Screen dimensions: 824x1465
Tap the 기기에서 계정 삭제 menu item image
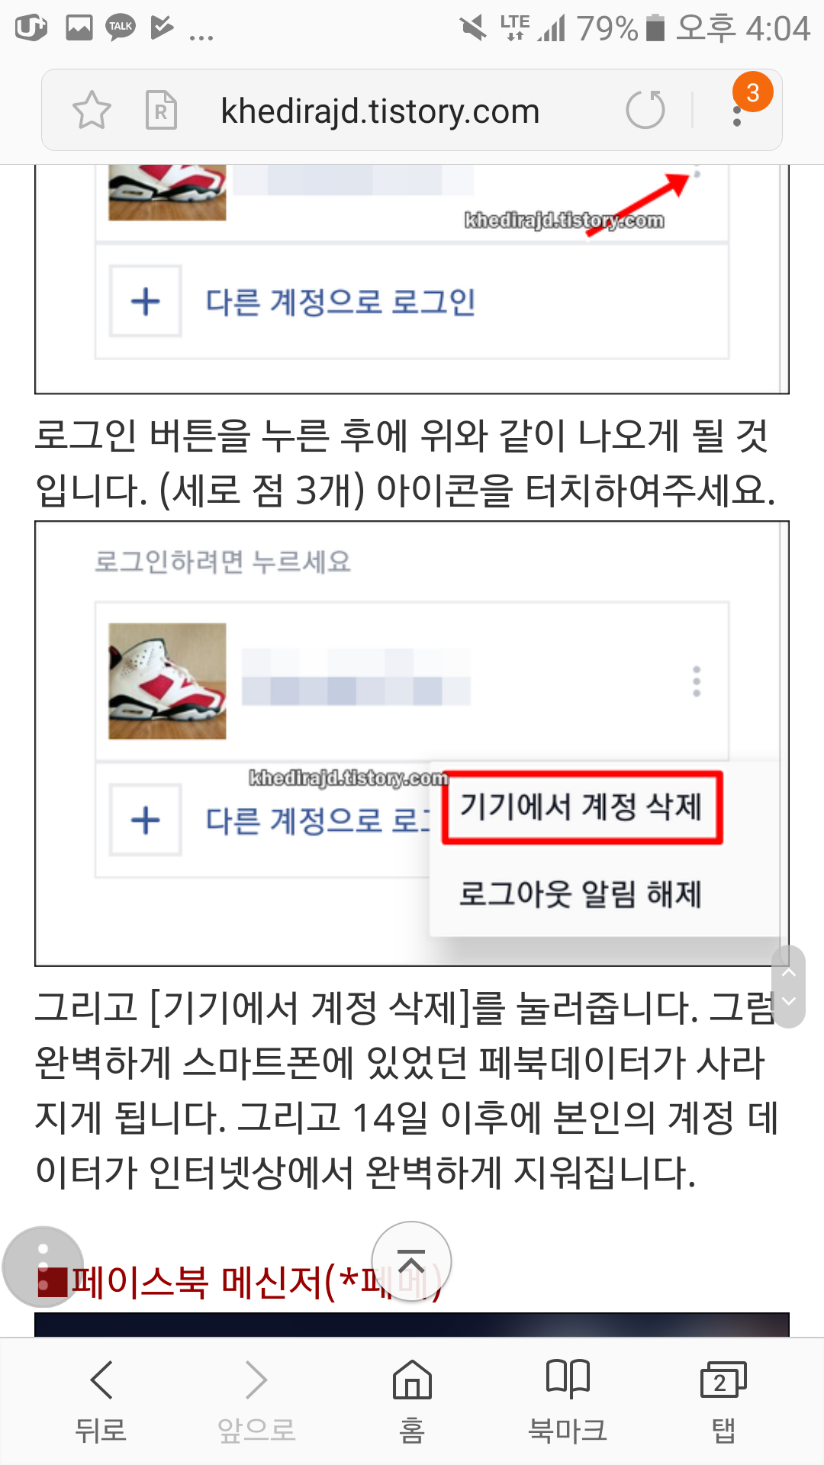click(582, 807)
